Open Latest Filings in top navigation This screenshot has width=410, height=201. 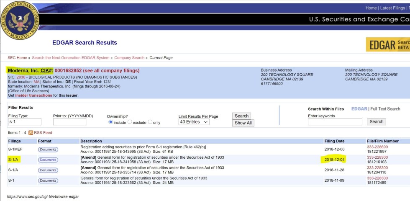click(x=392, y=8)
